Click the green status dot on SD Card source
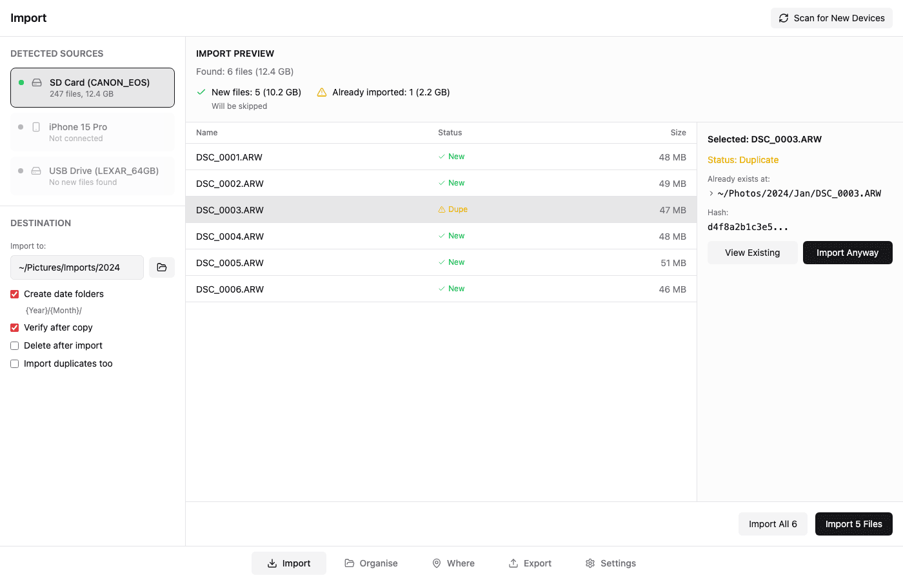 pos(21,82)
